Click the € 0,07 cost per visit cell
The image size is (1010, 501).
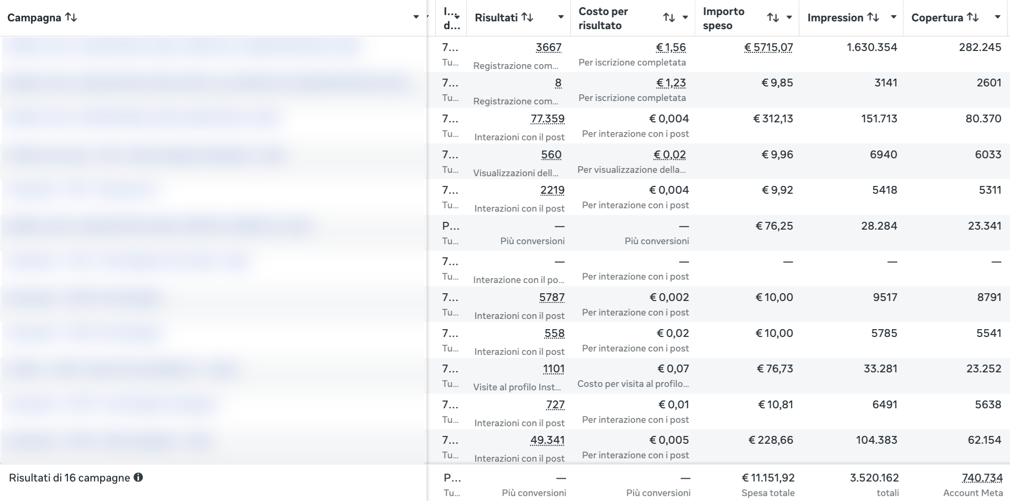point(673,369)
